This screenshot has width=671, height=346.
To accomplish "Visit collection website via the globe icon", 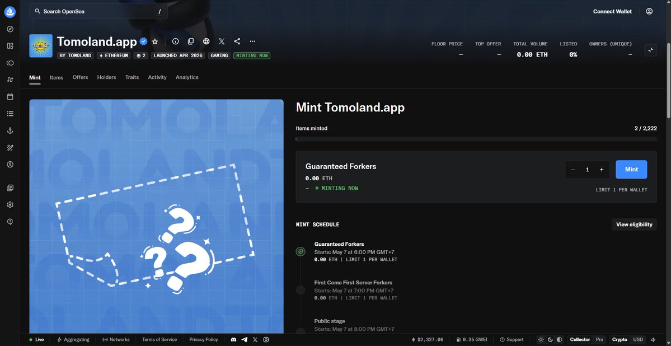I will tap(207, 41).
